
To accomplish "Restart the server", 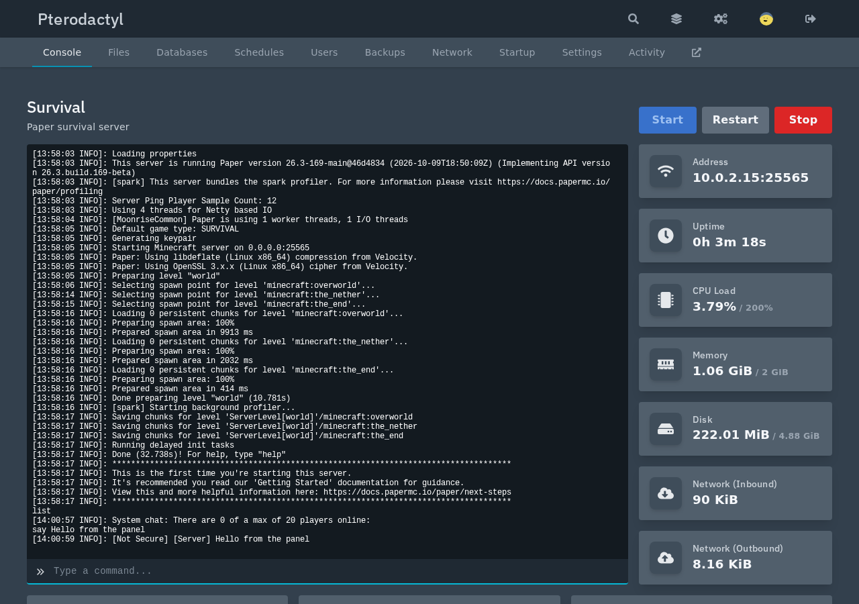I will click(x=736, y=120).
